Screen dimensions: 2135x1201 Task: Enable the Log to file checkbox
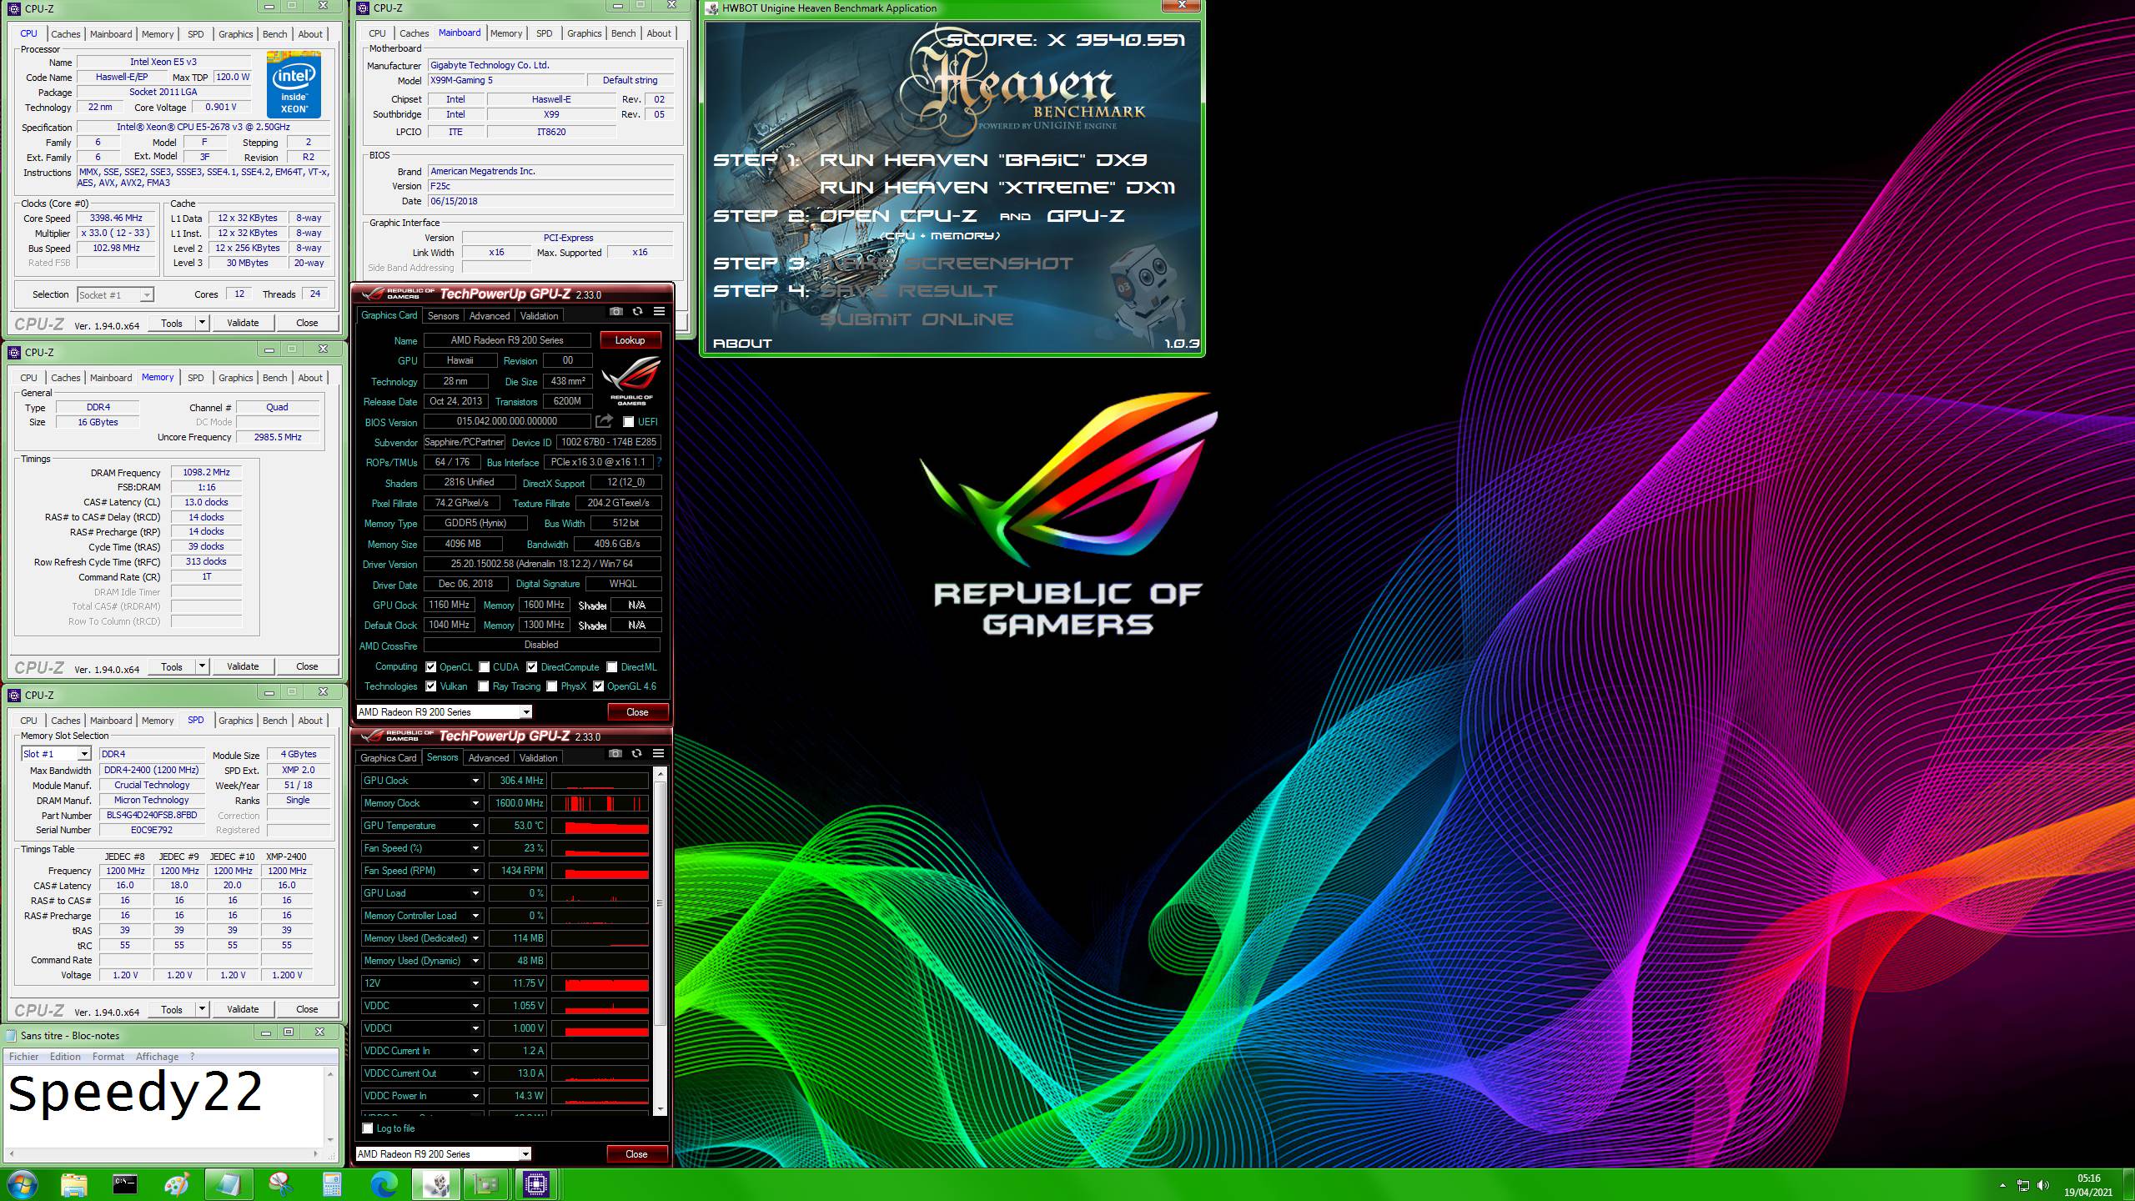pyautogui.click(x=368, y=1128)
